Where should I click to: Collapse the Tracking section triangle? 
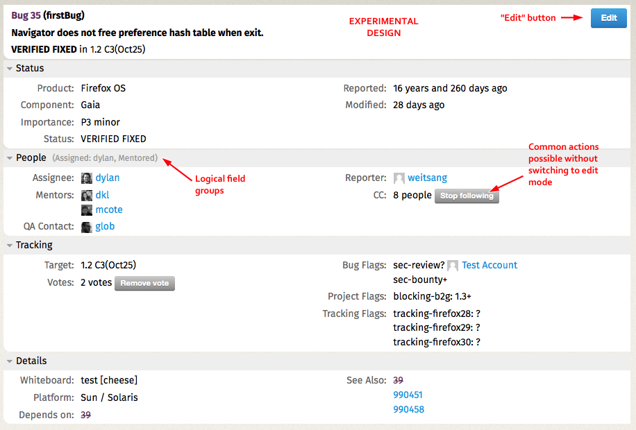point(10,246)
